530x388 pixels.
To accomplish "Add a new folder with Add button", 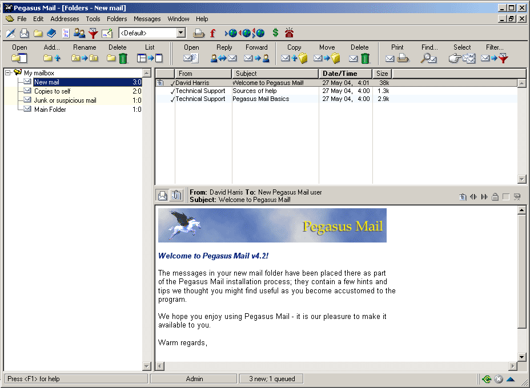I will [52, 54].
